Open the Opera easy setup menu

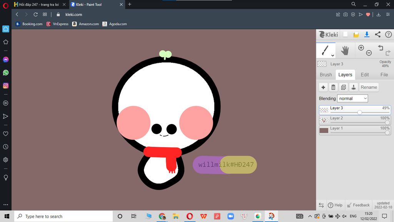click(x=388, y=15)
